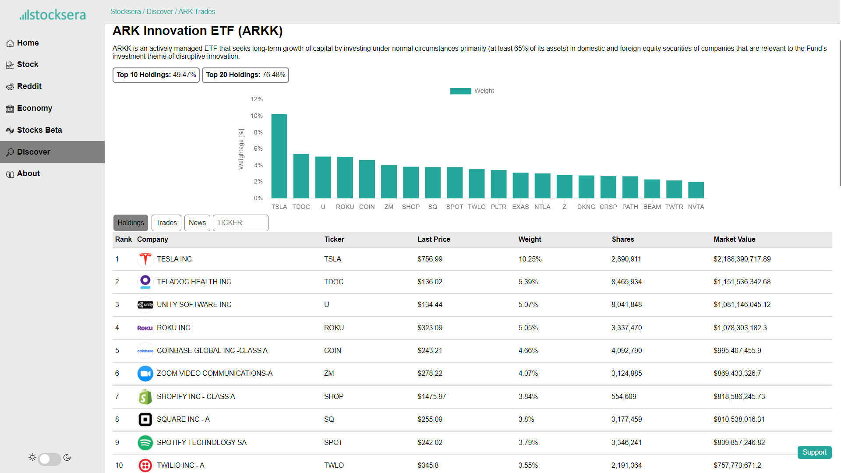Click the moon dark-theme icon
The width and height of the screenshot is (841, 473).
(x=67, y=457)
